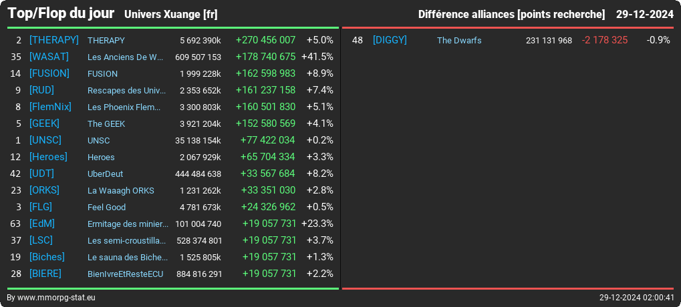
Task: Select the [LSC] alliance tag
Action: click(x=41, y=240)
